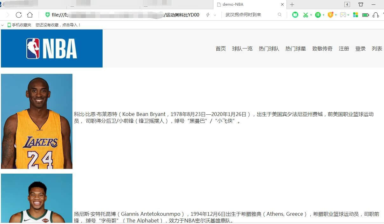Open the colorful grid apps icon

tap(355, 15)
